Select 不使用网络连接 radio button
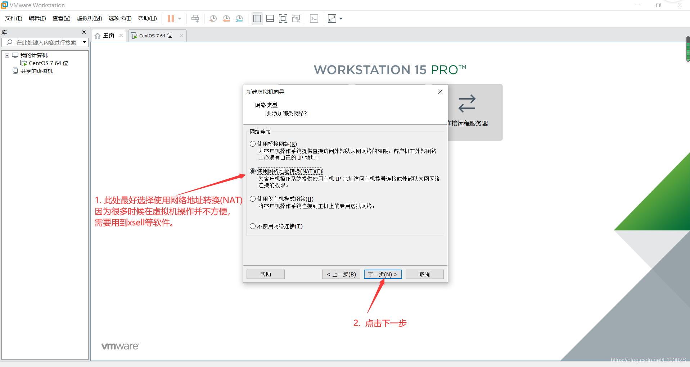690x367 pixels. pos(253,226)
